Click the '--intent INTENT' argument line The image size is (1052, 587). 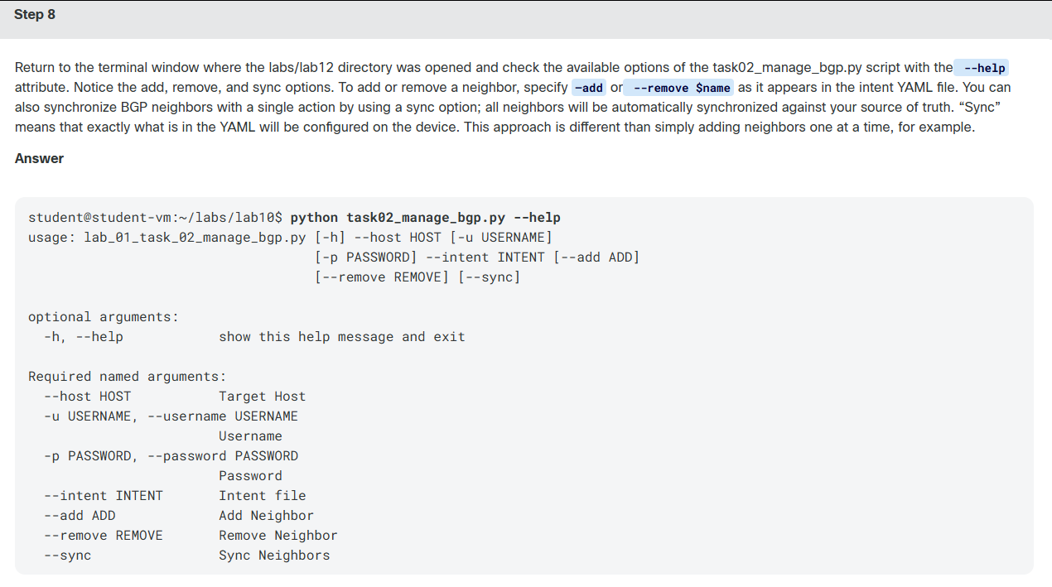pos(175,496)
